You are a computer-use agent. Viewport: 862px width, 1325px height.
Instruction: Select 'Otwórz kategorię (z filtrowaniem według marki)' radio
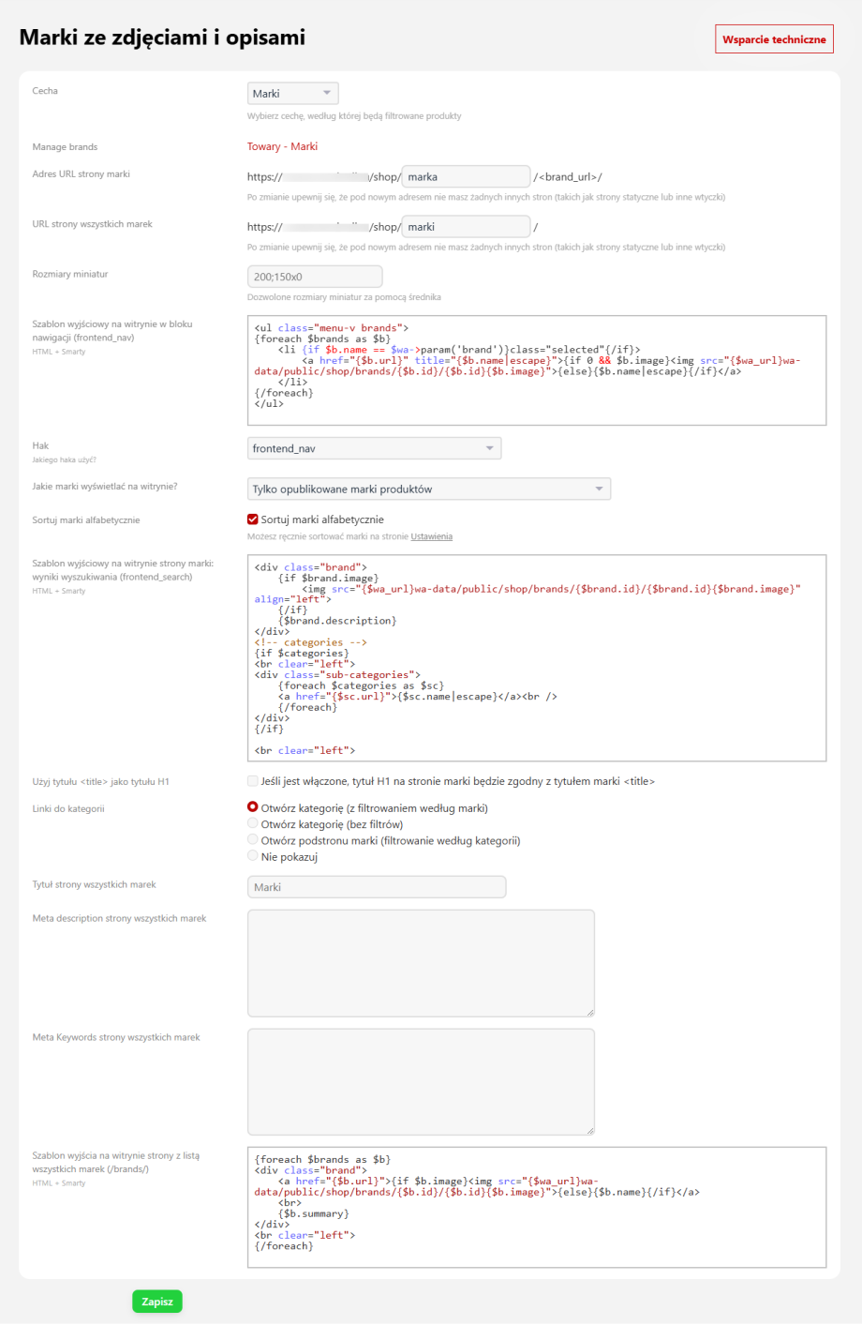coord(253,807)
